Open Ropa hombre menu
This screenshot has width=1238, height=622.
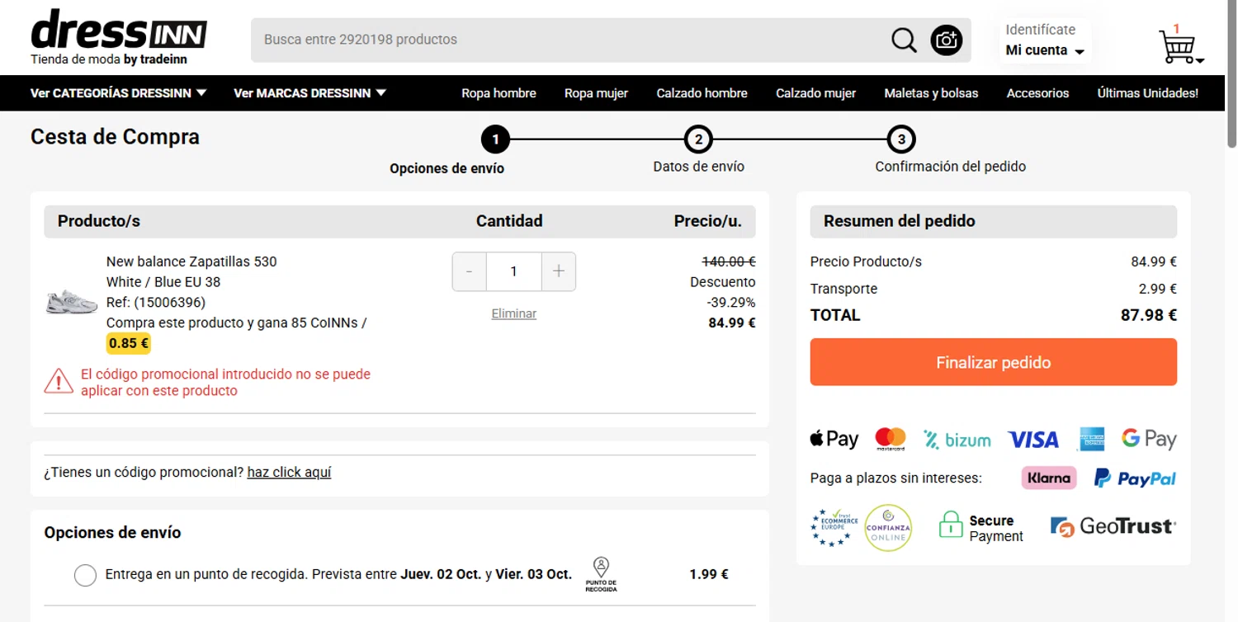click(x=499, y=93)
